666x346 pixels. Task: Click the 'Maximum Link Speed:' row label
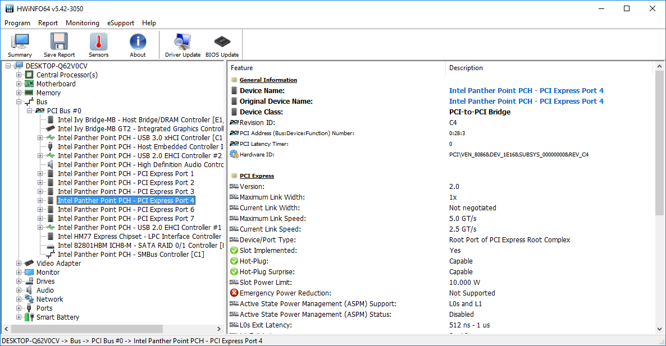[x=273, y=219]
